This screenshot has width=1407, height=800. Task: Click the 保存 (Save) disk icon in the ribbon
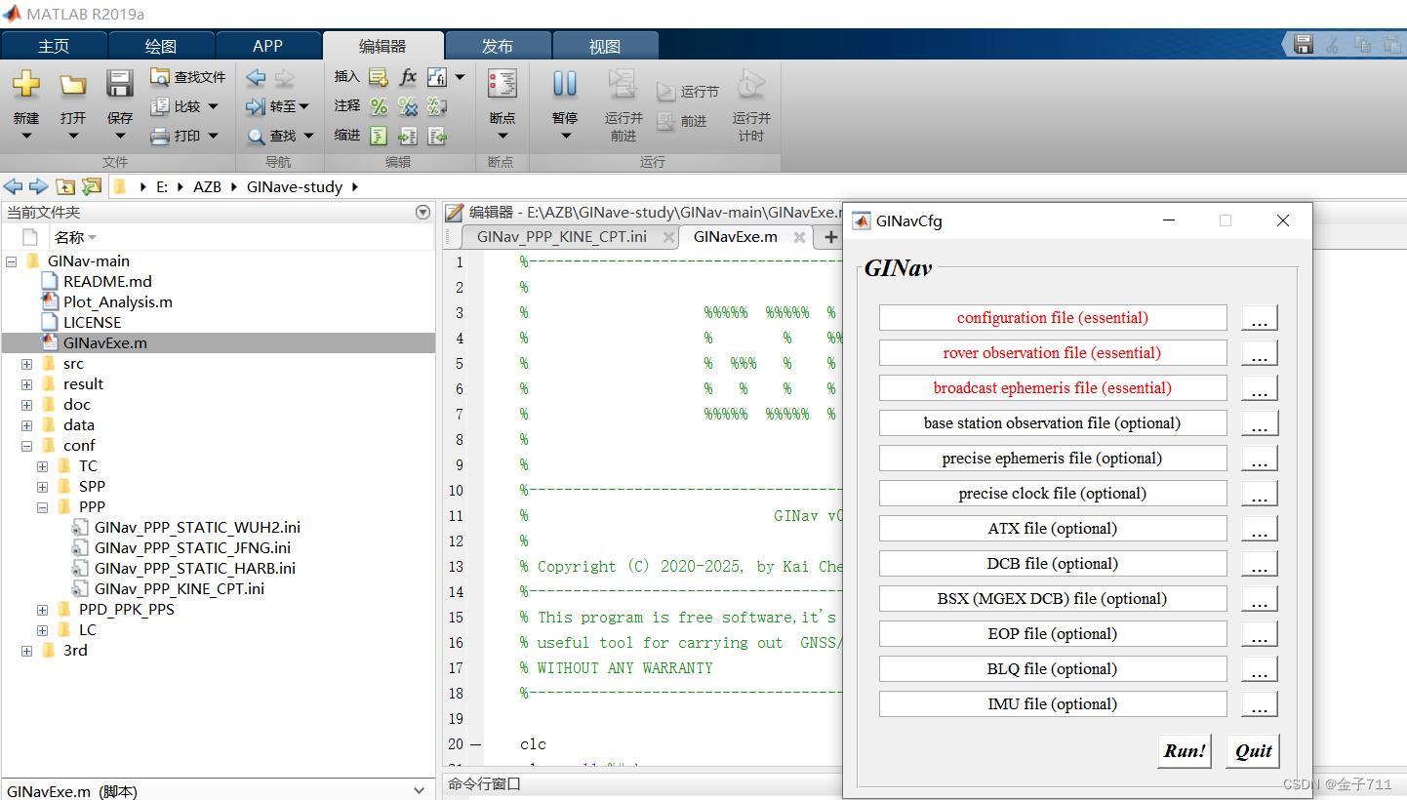coord(120,84)
